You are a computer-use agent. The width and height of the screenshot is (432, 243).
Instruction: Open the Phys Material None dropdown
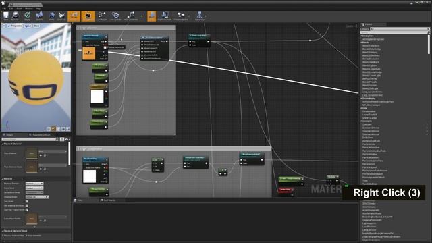coord(53,151)
